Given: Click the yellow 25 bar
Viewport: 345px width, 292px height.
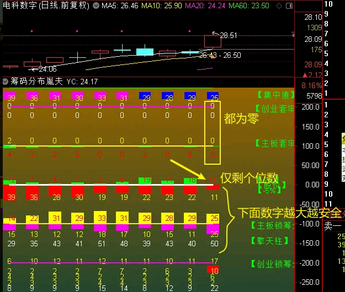Looking at the screenshot, I should [x=213, y=219].
